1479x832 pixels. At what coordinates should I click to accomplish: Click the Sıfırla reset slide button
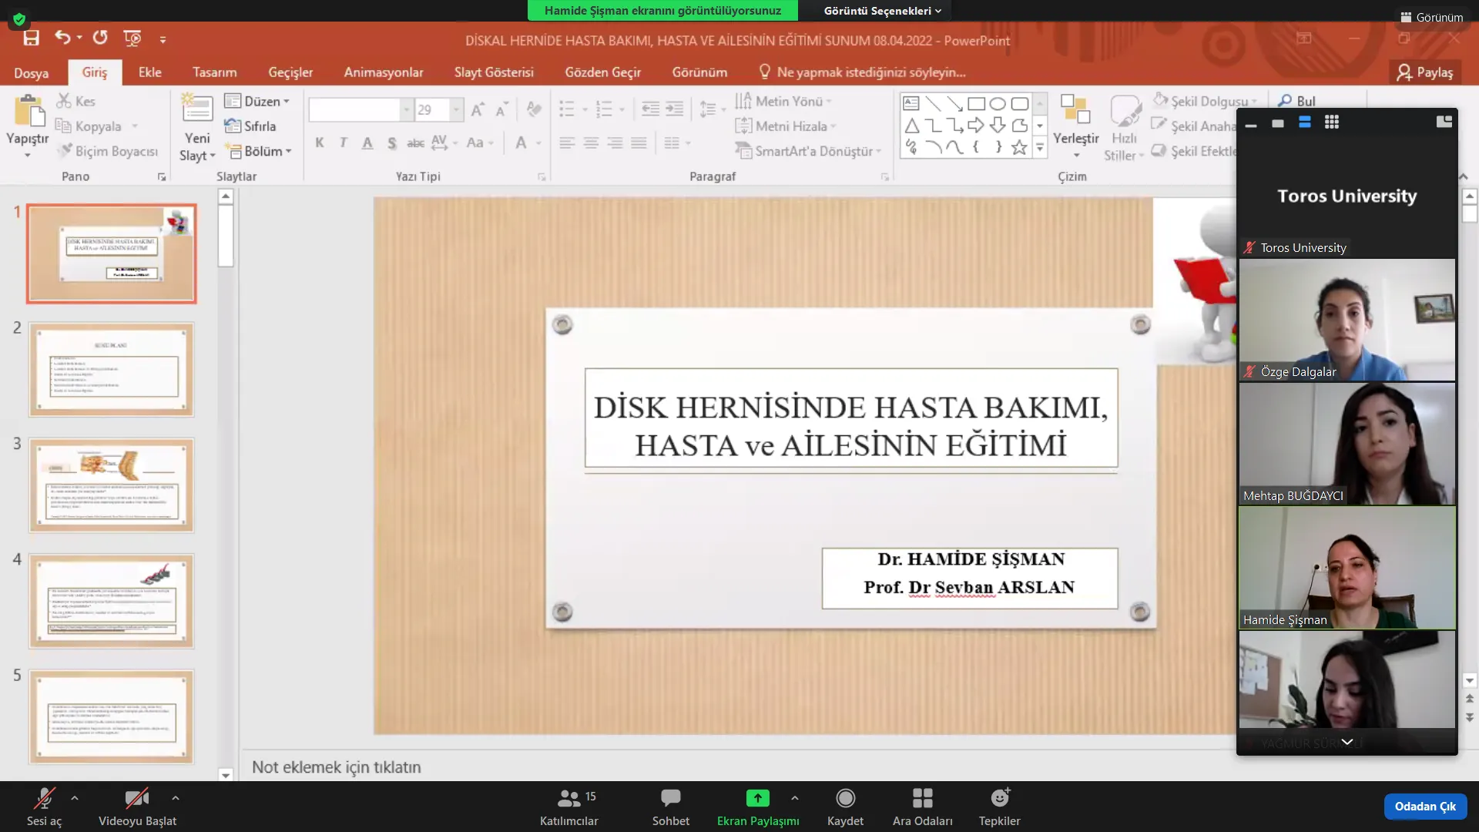tap(250, 126)
